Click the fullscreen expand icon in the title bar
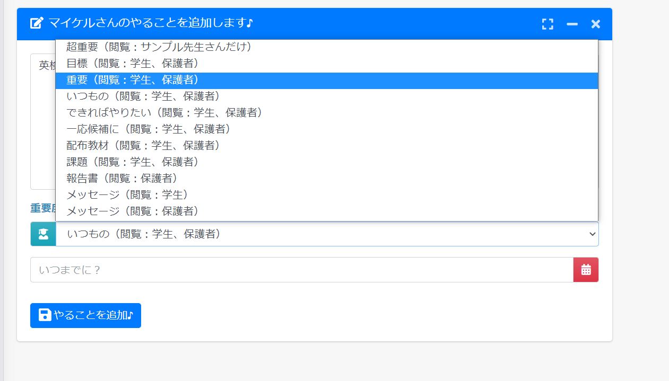Screen dimensions: 669x381 click(548, 23)
